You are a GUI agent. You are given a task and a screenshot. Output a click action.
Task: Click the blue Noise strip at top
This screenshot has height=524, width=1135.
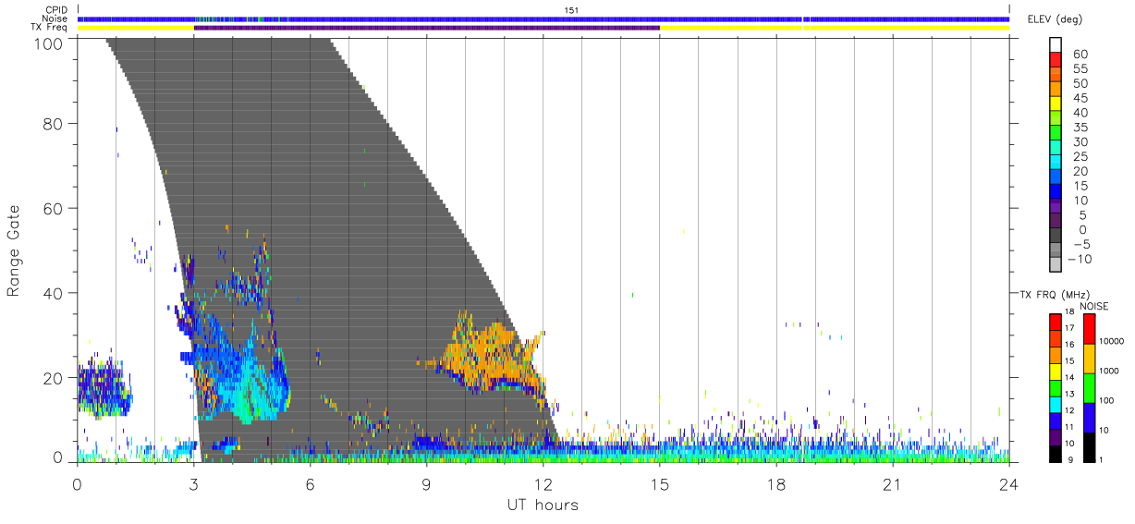click(543, 18)
